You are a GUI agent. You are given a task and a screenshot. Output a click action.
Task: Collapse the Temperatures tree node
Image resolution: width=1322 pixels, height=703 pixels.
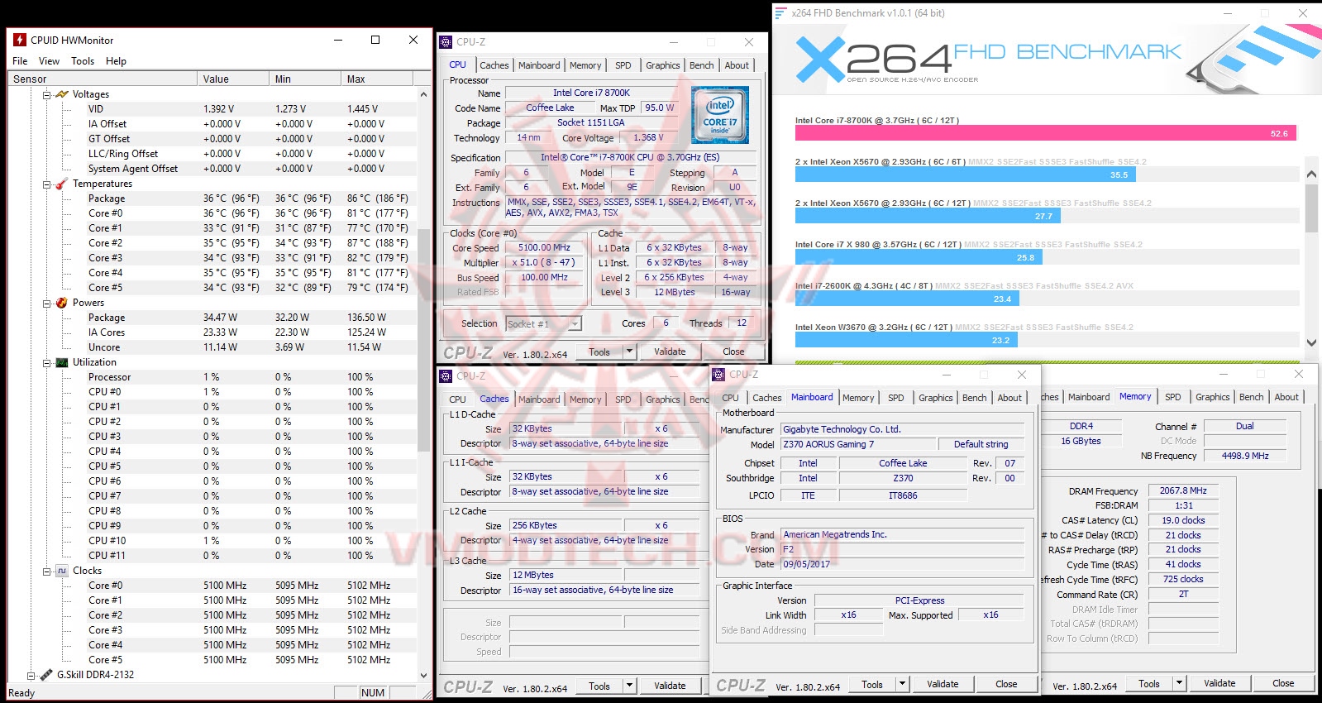[47, 184]
